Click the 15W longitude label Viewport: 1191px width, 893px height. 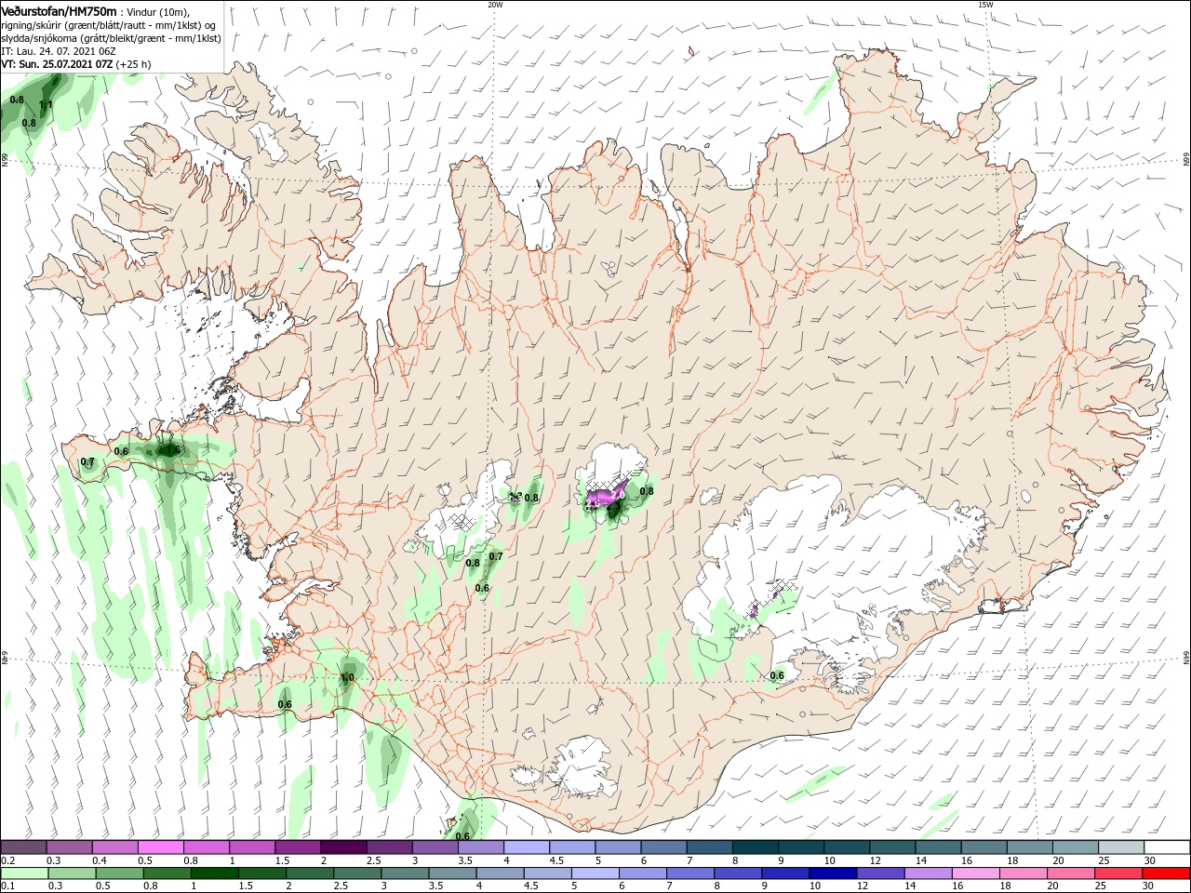coord(985,5)
